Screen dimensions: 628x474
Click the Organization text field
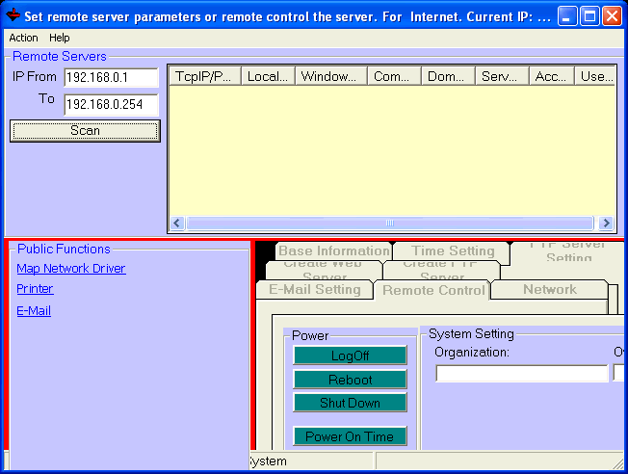click(x=521, y=374)
